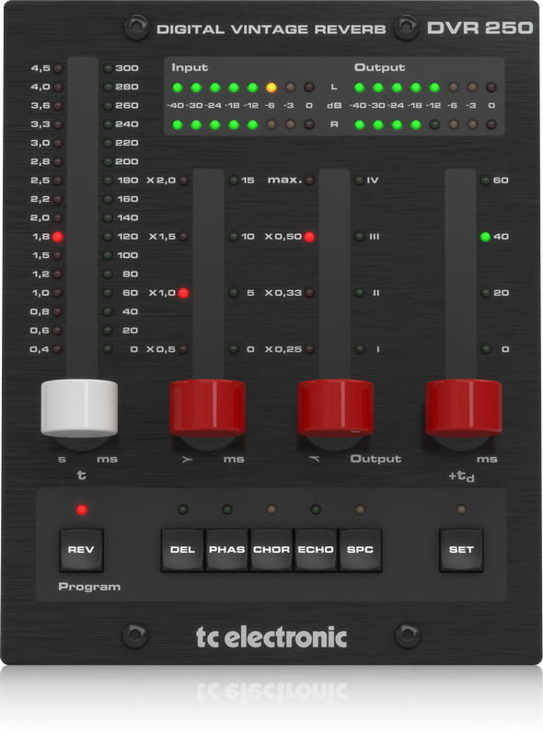543x737 pixels.
Task: Click the 300 ms LED indicator
Action: [x=108, y=67]
